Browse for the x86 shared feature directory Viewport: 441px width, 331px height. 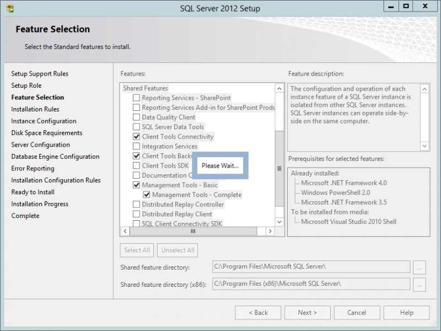pyautogui.click(x=420, y=285)
